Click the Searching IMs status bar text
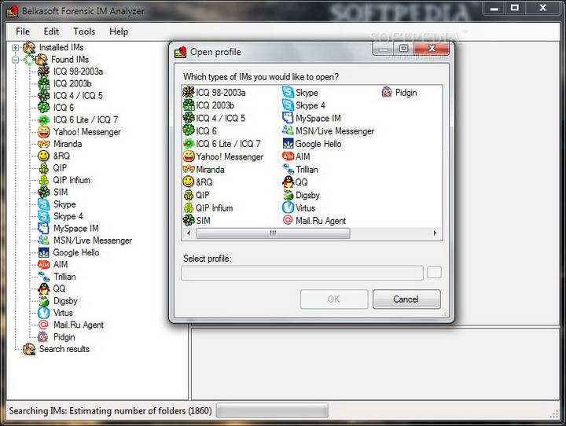 [110, 411]
